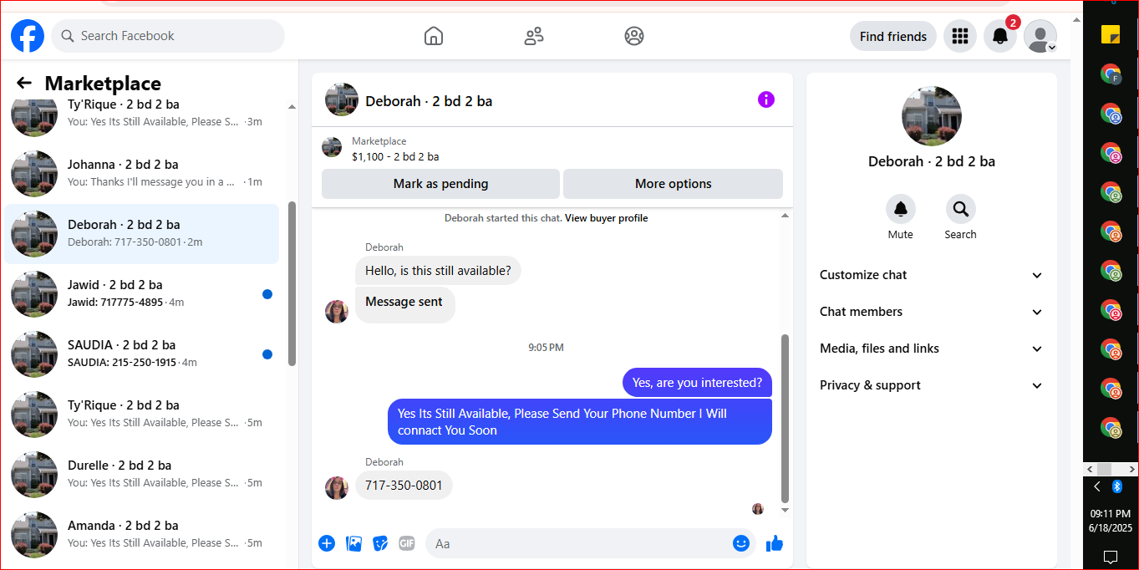Expand the Chat members section
Viewport: 1139px width, 570px height.
tap(931, 312)
